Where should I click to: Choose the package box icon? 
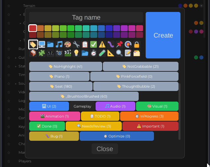tap(33, 53)
